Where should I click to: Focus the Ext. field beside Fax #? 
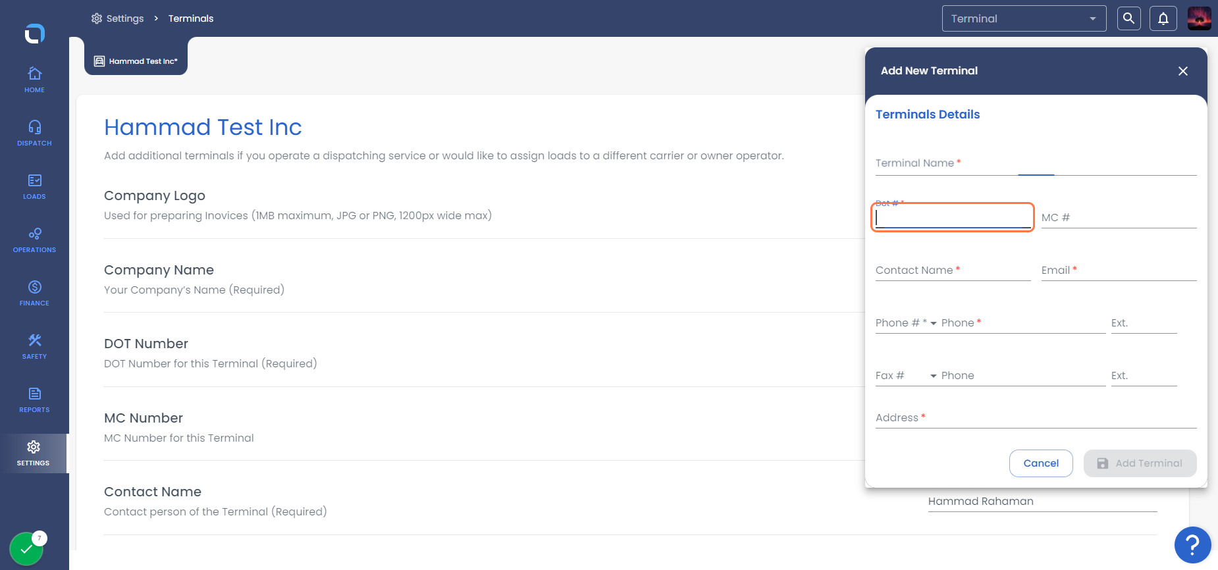(1144, 376)
